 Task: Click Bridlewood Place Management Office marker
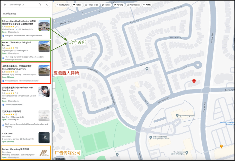click(151, 137)
